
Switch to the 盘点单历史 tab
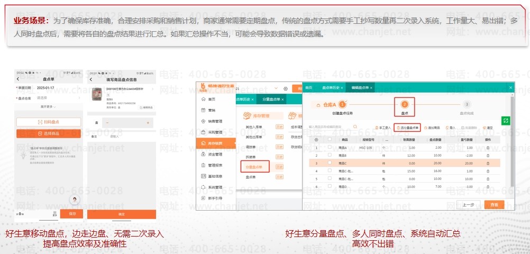333,87
